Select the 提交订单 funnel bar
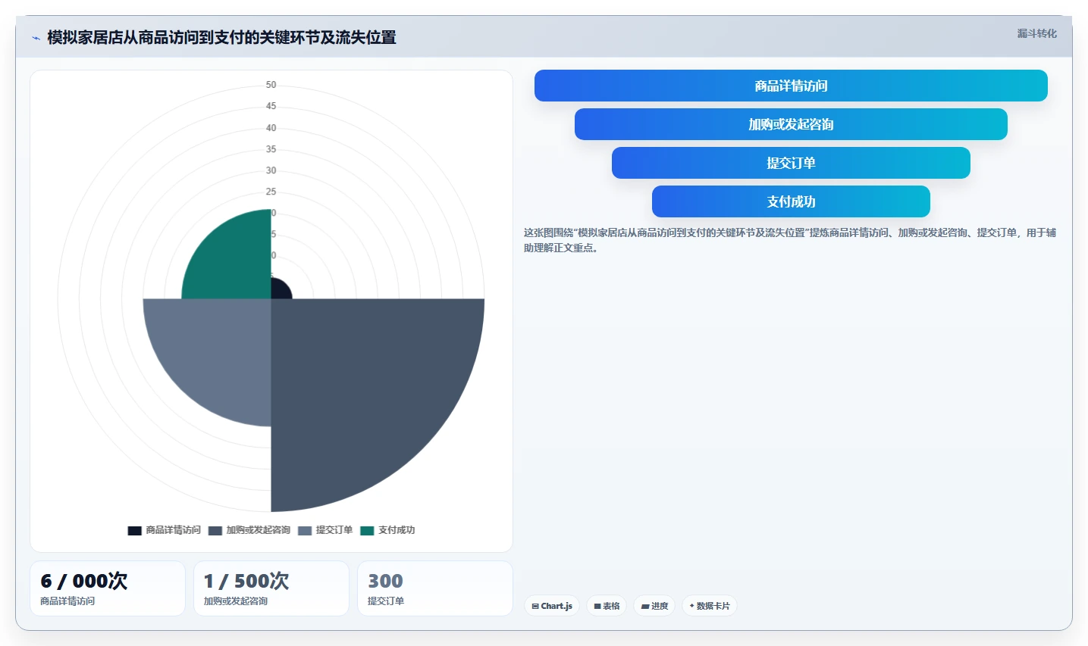 pos(791,163)
